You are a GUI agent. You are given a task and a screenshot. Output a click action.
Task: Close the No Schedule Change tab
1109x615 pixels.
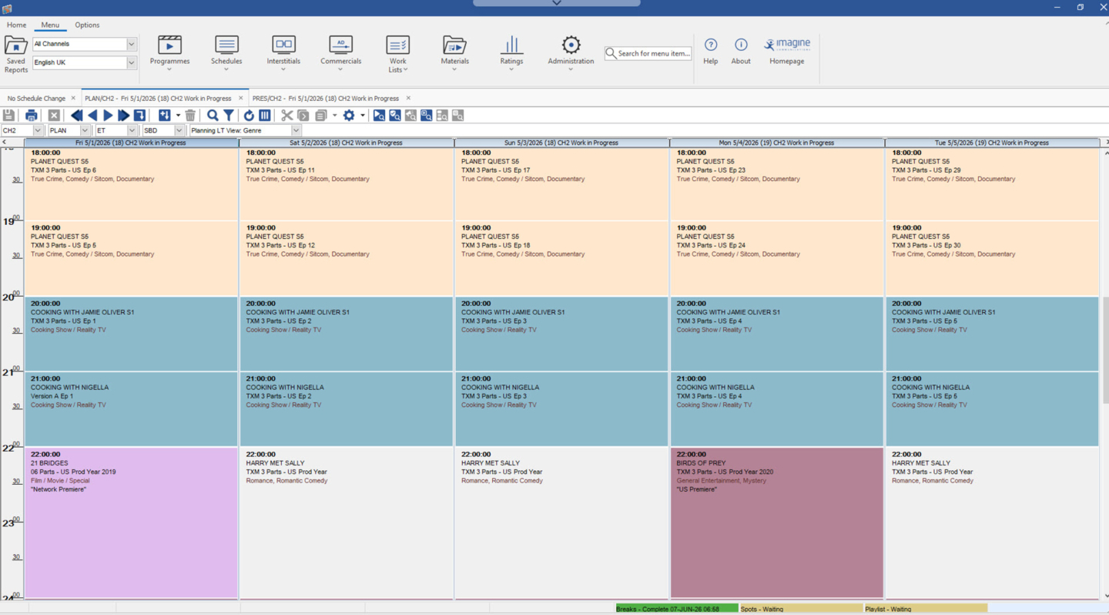73,98
